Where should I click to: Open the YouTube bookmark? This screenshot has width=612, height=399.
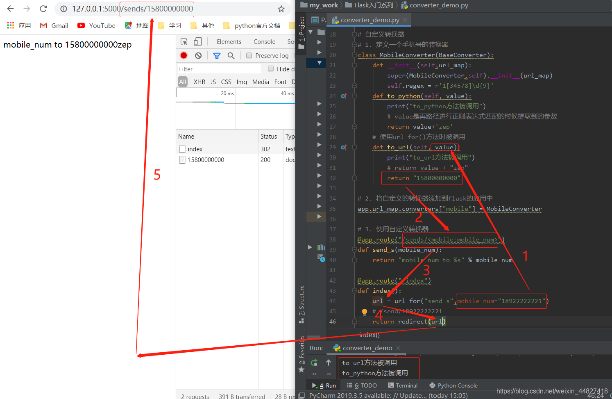pyautogui.click(x=96, y=25)
